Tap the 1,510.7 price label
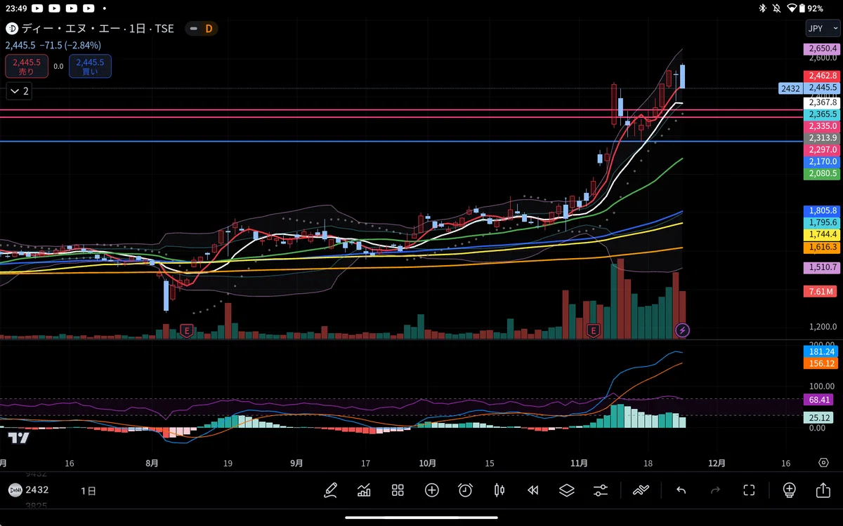843x526 pixels. click(822, 268)
